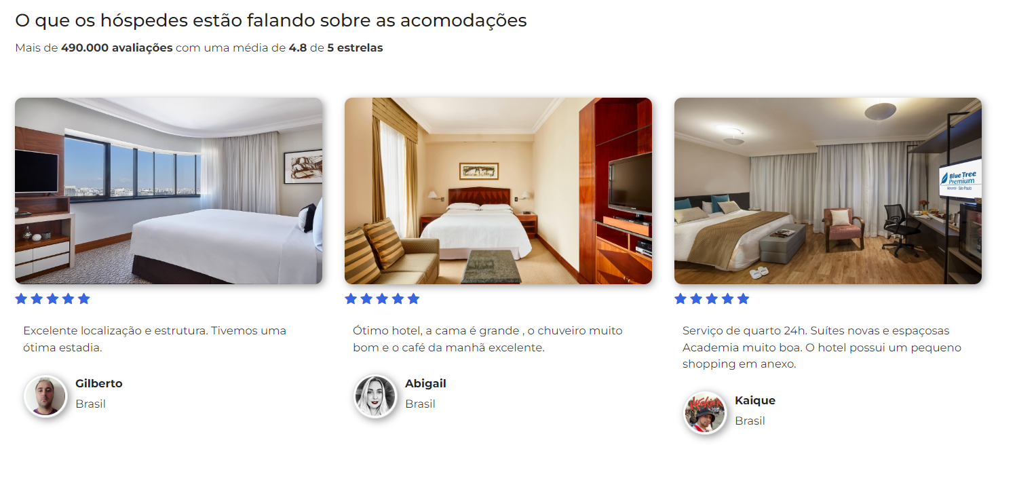The height and width of the screenshot is (485, 1036).
Task: Click Gilberto's round profile avatar
Action: (45, 396)
